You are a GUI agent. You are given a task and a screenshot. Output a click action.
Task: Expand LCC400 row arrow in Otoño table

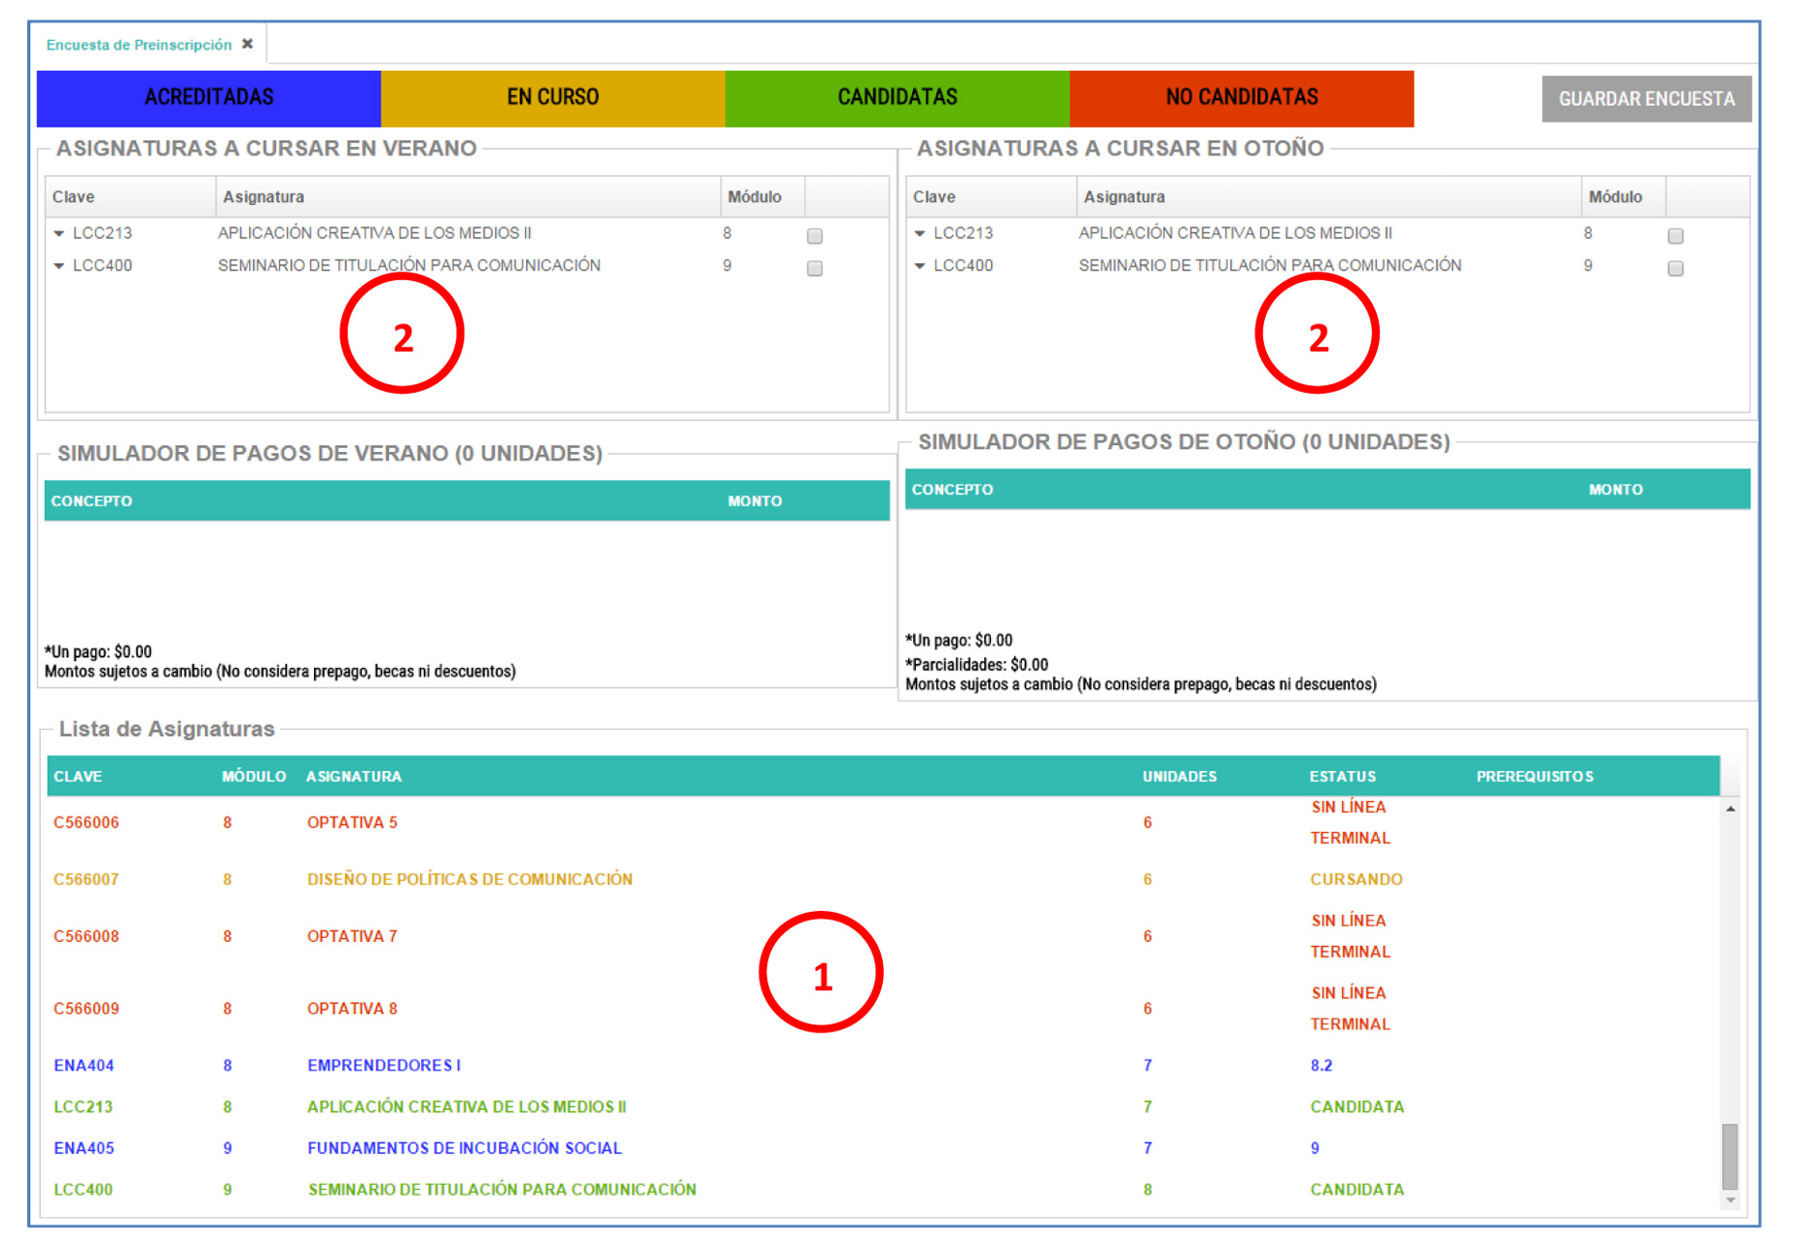(x=920, y=266)
